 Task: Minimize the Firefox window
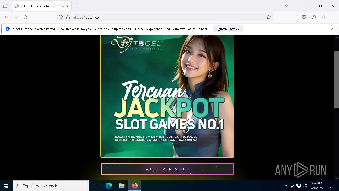click(309, 6)
